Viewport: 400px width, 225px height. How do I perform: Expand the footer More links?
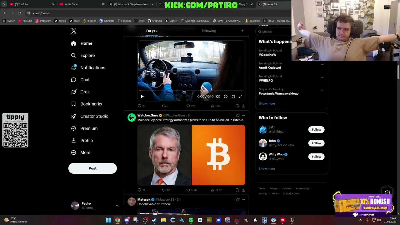point(276,193)
